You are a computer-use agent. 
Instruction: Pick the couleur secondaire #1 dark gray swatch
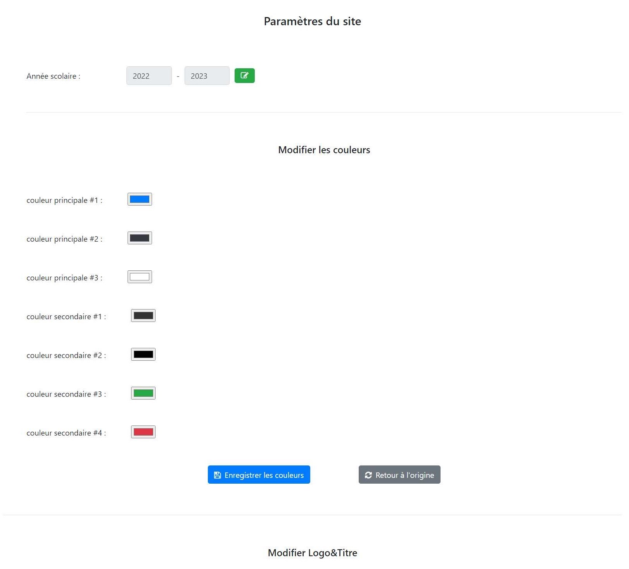(143, 316)
